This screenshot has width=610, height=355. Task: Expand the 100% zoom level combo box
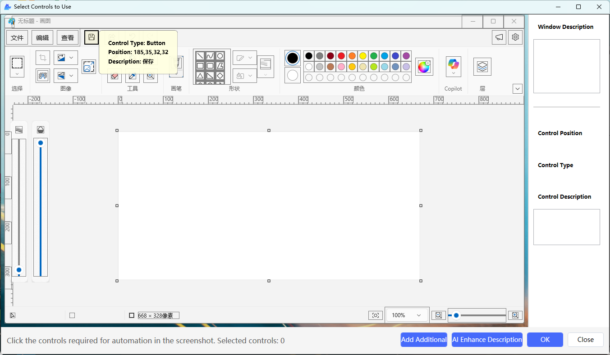point(407,315)
